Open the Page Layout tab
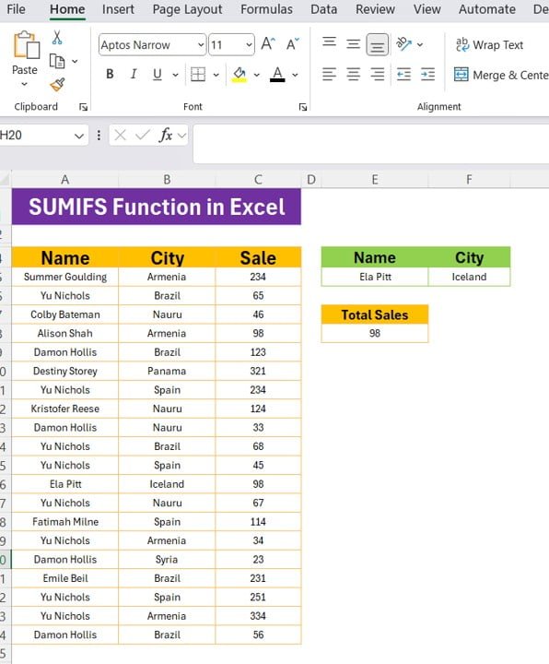This screenshot has height=664, width=549. tap(187, 9)
